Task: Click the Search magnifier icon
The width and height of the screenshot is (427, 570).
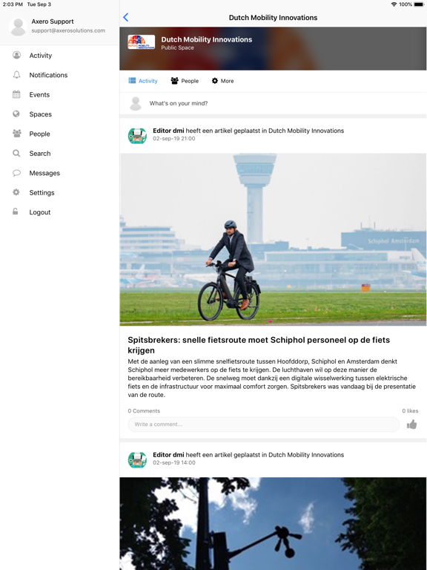Action: (x=16, y=153)
